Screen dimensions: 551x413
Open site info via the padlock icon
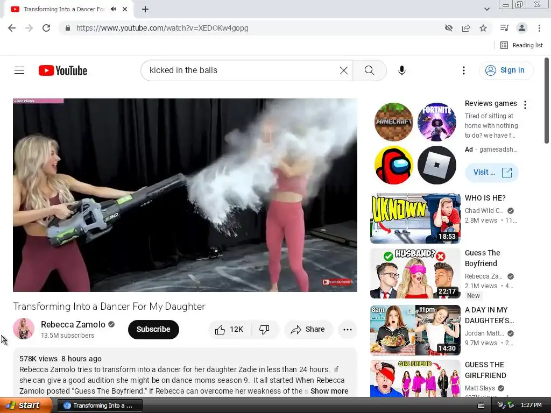tap(68, 28)
